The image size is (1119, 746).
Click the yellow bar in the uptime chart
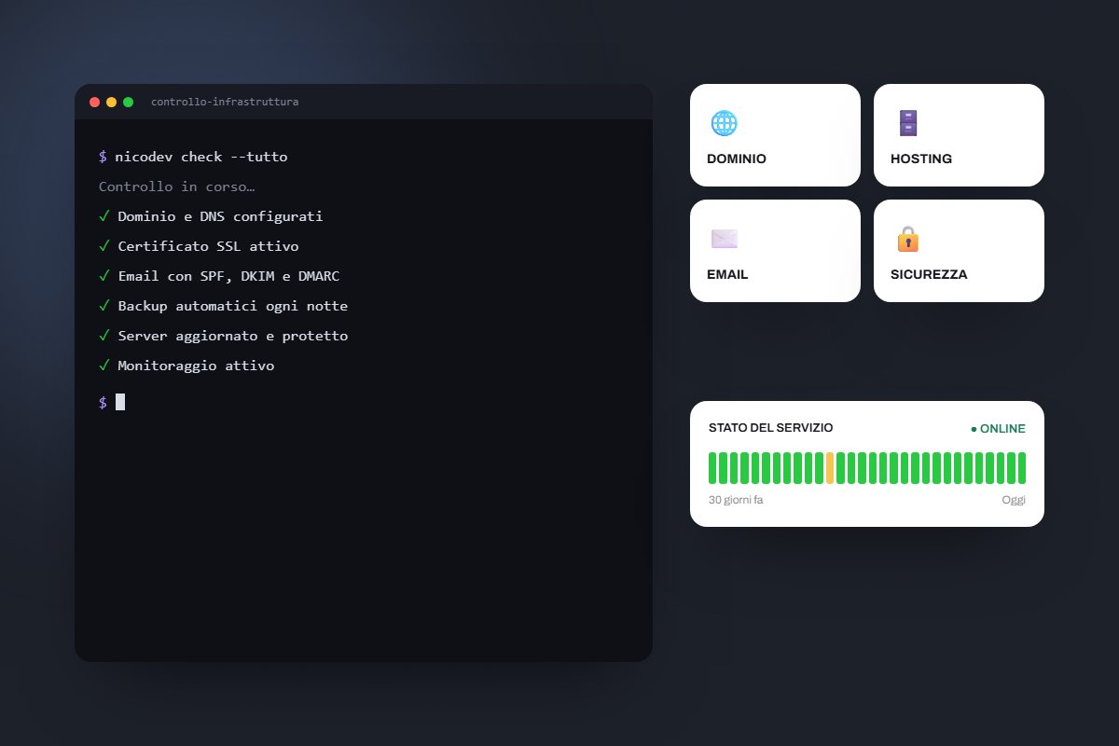830,468
